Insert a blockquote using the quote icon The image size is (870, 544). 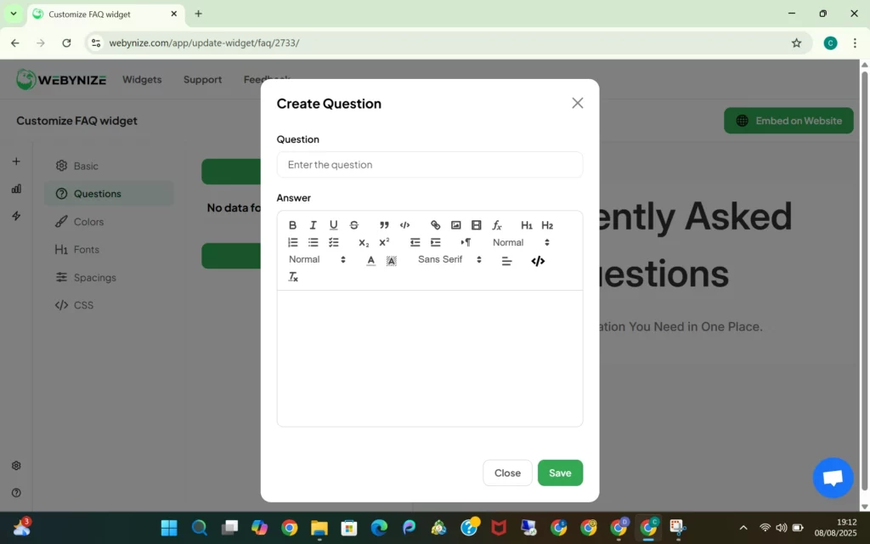pyautogui.click(x=384, y=224)
